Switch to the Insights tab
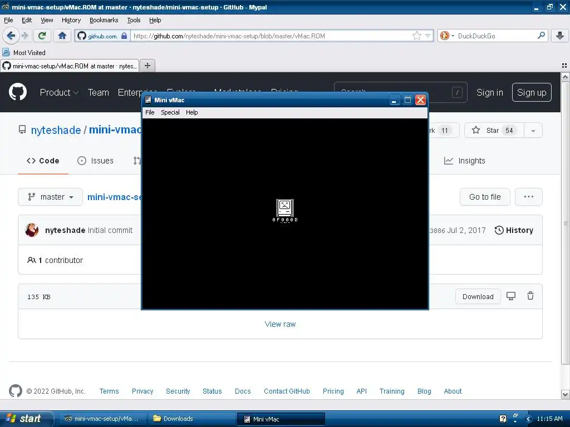Viewport: 570px width, 427px height. (x=465, y=161)
